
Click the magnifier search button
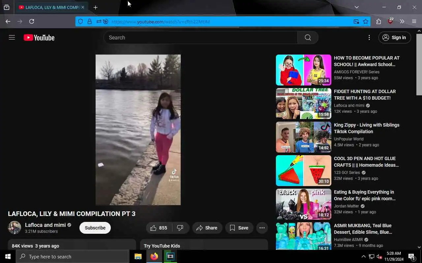point(308,37)
